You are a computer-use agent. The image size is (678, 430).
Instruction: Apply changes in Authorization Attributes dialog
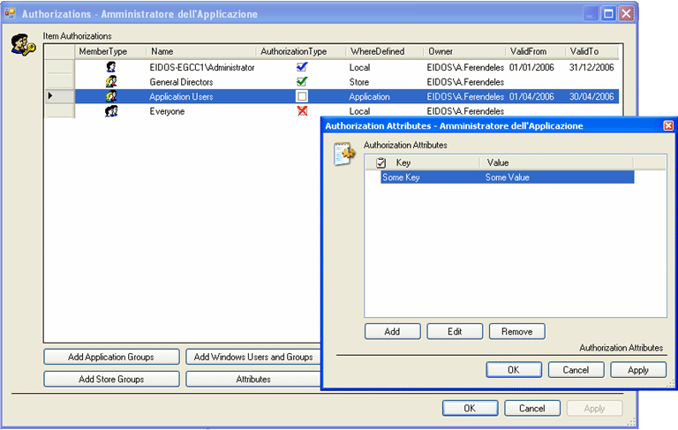638,370
